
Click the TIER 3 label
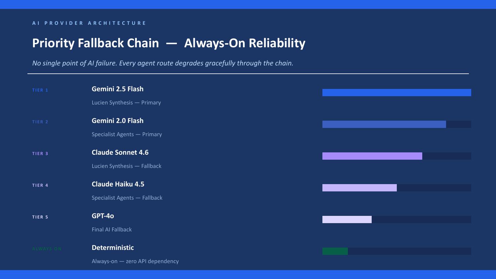click(x=40, y=153)
